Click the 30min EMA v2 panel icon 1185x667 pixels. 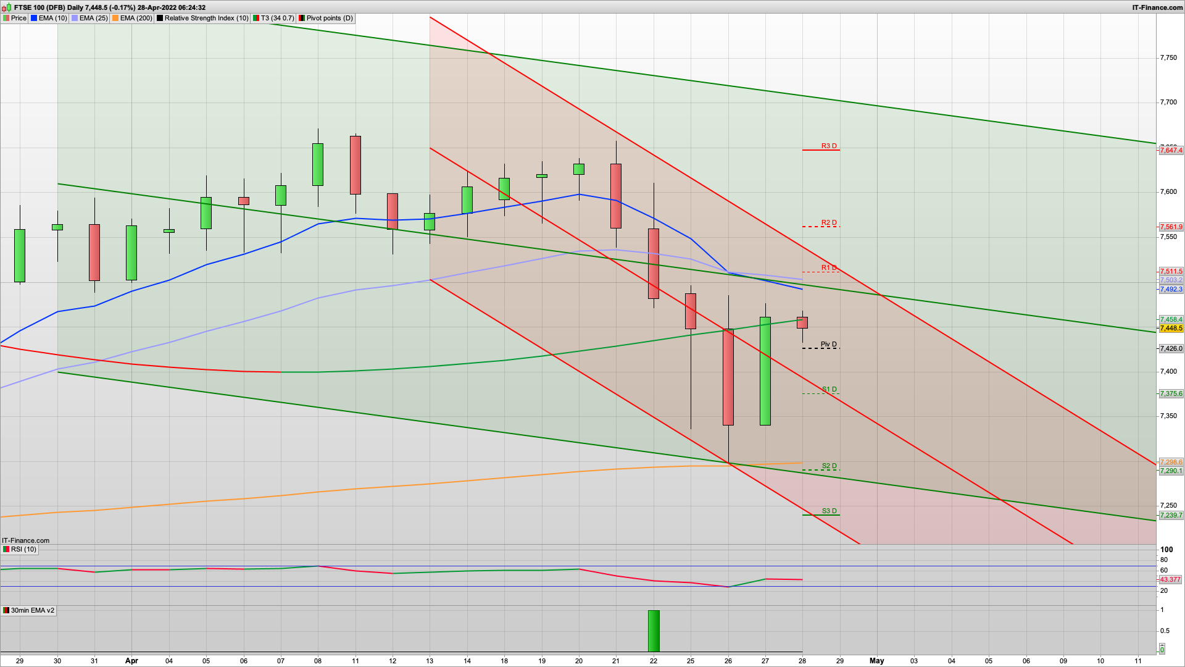[x=6, y=610]
